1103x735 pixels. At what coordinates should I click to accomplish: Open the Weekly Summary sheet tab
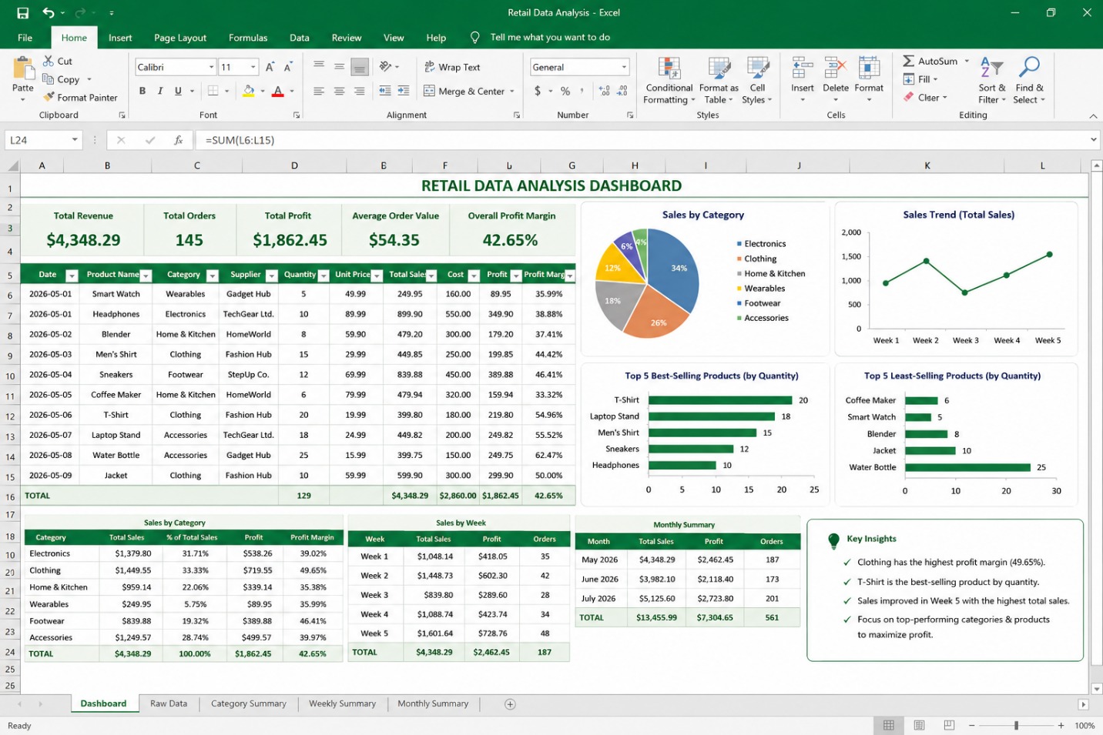point(343,703)
